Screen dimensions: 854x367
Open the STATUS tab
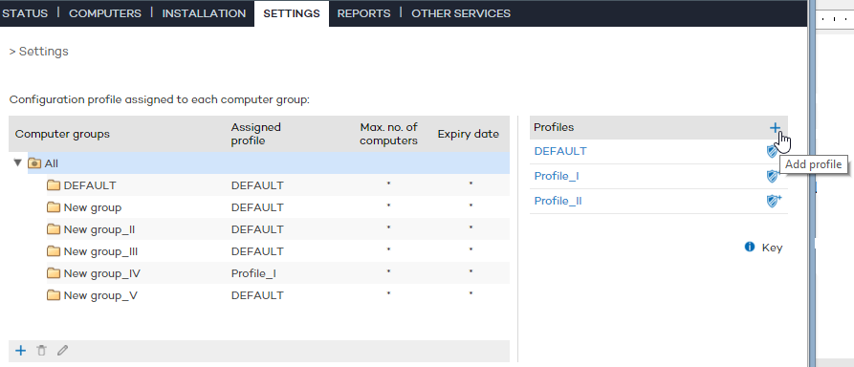coord(25,13)
